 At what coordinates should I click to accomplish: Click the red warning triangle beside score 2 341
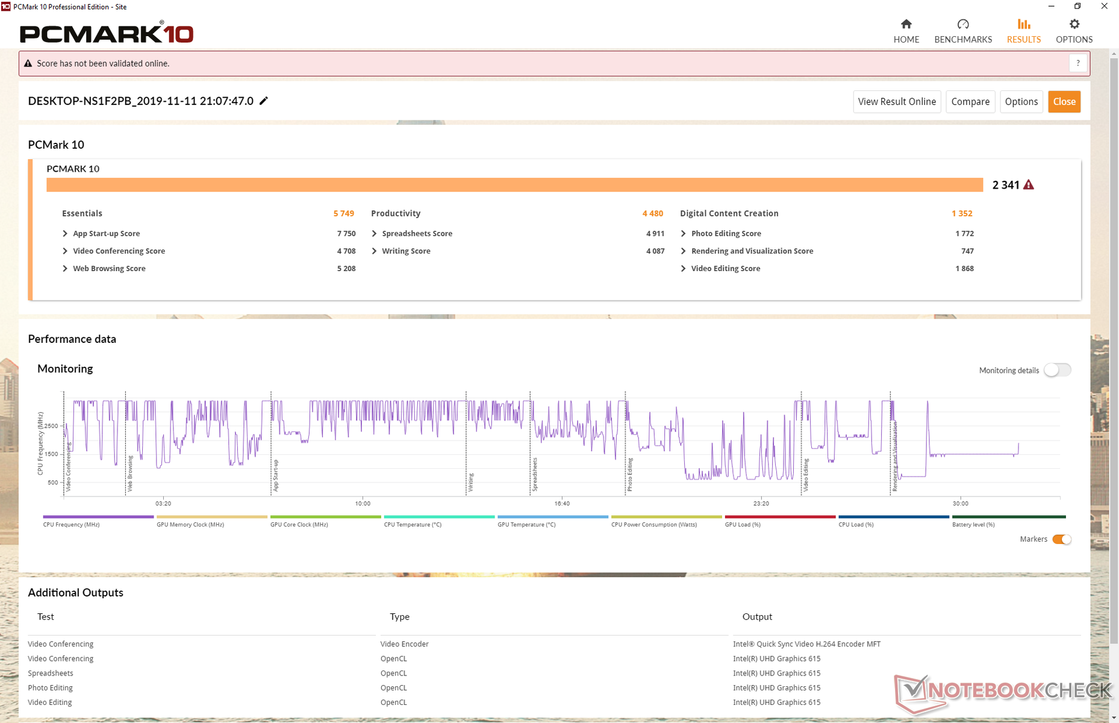(x=1029, y=185)
